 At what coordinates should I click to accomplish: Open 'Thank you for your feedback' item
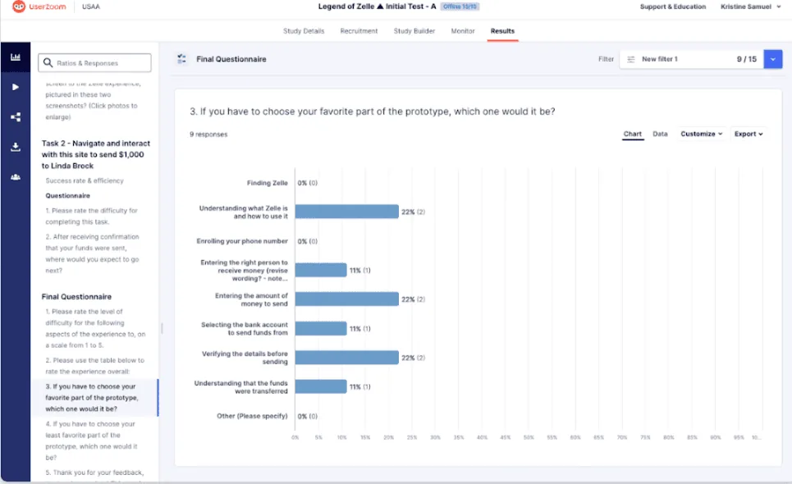[x=94, y=473]
